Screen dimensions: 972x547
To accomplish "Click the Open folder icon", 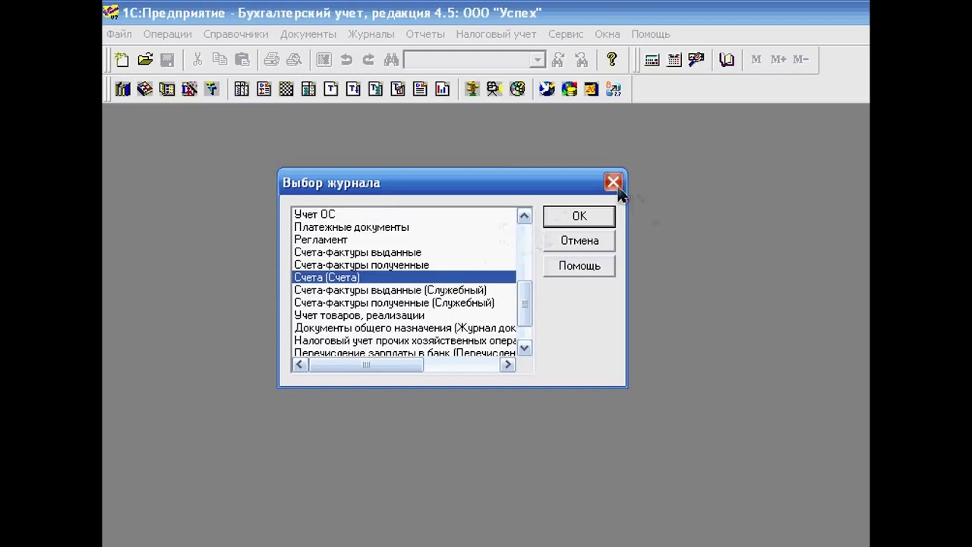I will pyautogui.click(x=145, y=59).
